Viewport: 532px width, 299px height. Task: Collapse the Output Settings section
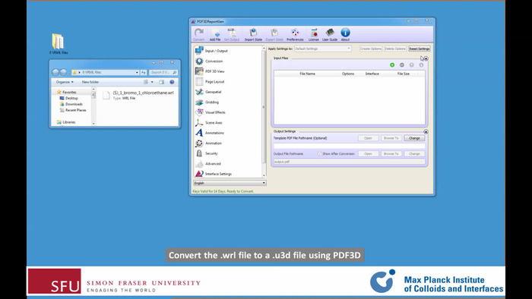426,132
